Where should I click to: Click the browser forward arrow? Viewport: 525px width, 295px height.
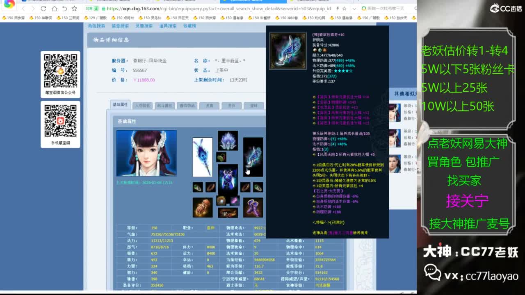(x=33, y=9)
